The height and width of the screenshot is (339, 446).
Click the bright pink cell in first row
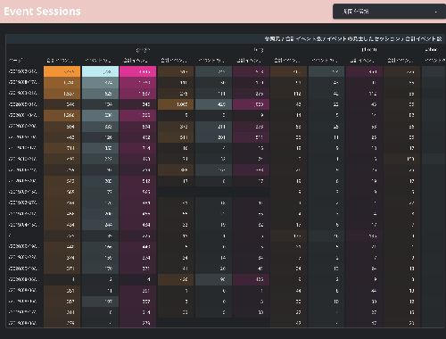137,71
